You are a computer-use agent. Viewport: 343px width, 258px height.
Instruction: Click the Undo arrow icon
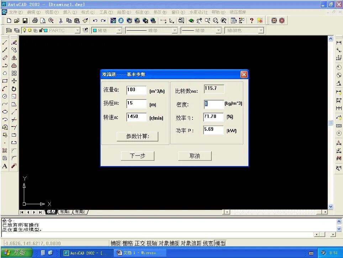95,21
